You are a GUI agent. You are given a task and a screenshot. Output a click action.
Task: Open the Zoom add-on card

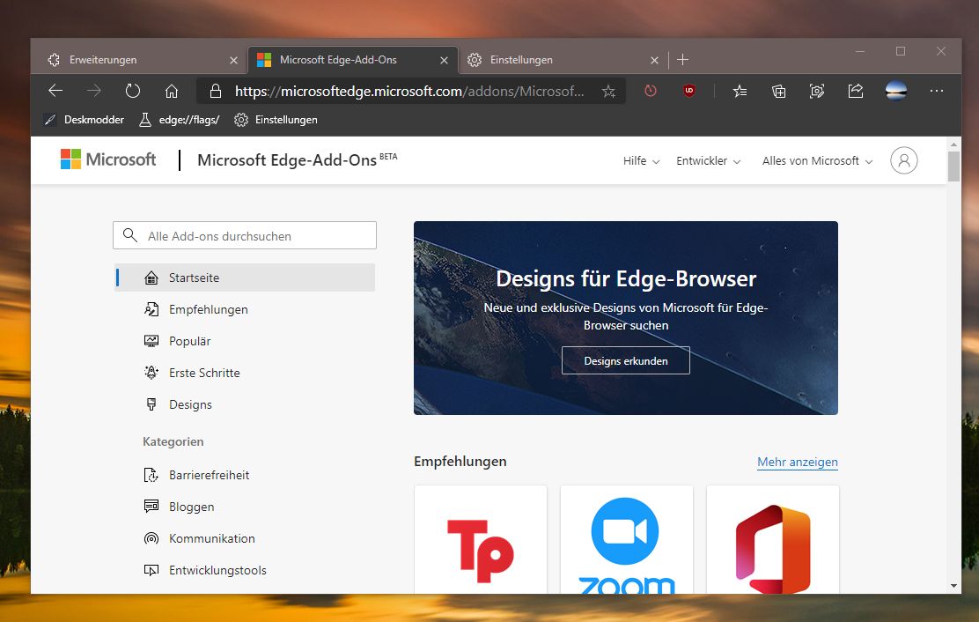pos(627,539)
